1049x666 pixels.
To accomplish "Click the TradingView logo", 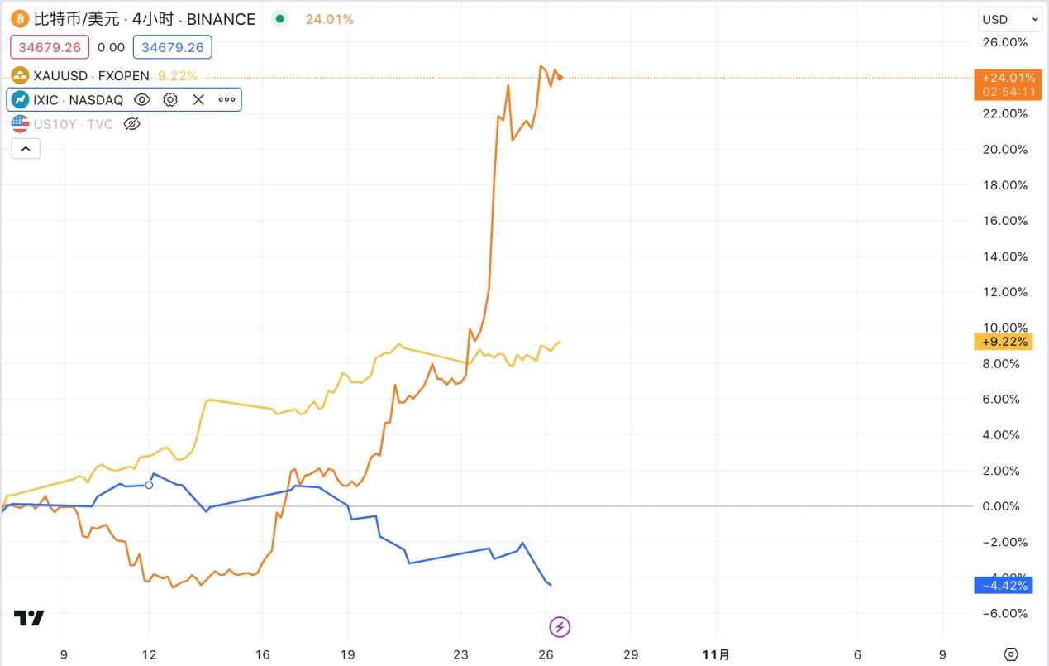I will pyautogui.click(x=29, y=618).
